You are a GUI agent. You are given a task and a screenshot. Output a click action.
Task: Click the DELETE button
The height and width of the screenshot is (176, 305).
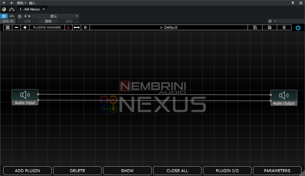[77, 171]
